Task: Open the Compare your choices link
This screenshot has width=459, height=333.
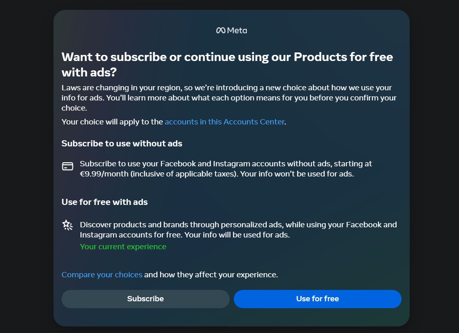Action: click(102, 274)
